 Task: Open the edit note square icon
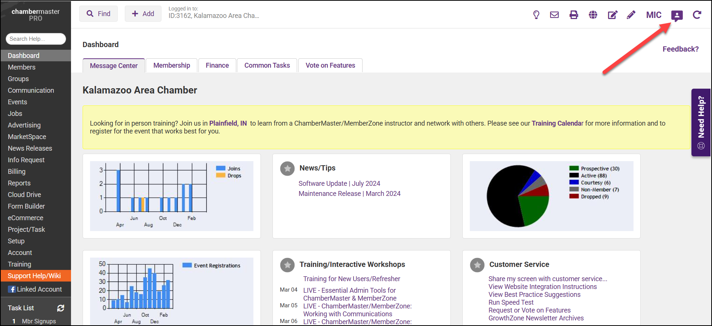612,15
